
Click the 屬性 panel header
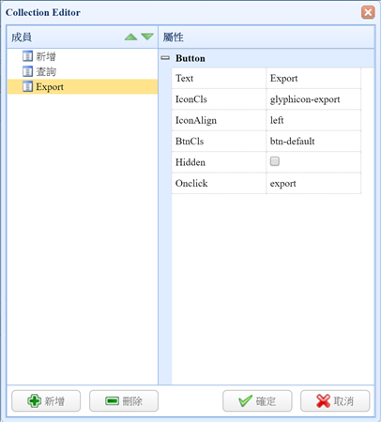(267, 38)
